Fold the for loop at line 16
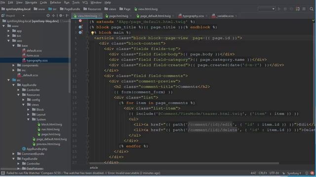The image size is (316, 177). (x=88, y=103)
